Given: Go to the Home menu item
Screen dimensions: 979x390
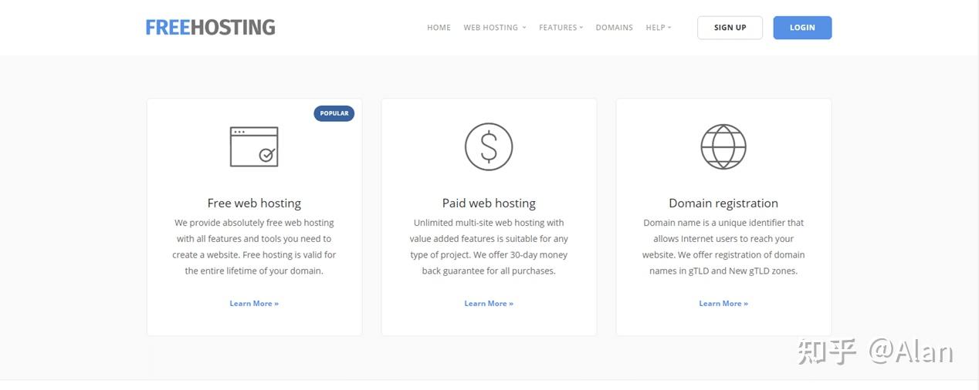Looking at the screenshot, I should (439, 28).
